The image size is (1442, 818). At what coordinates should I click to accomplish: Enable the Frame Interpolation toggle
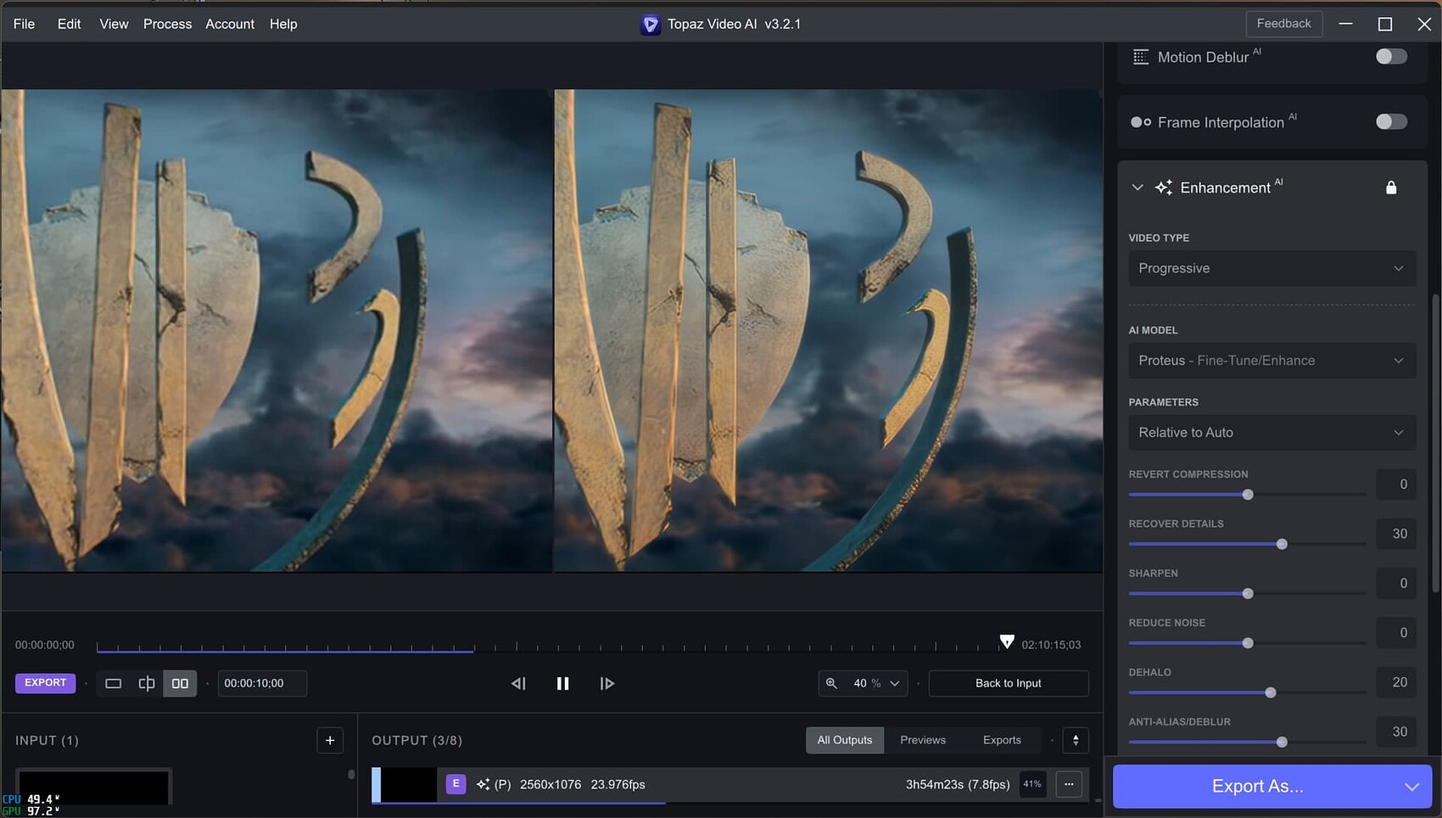click(1390, 121)
